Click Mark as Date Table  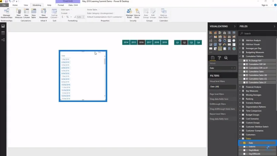(163, 13)
